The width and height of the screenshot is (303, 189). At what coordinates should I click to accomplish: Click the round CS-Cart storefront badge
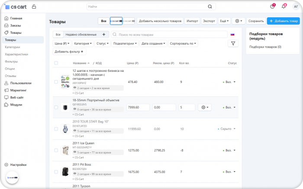(x=12, y=178)
